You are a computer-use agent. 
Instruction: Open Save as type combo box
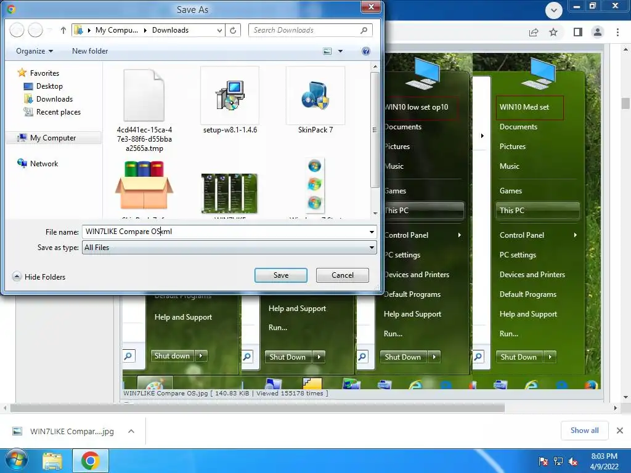click(229, 248)
